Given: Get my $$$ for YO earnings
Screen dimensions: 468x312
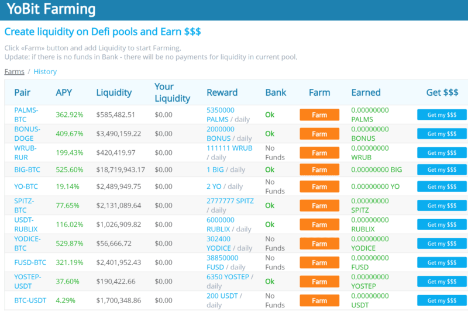Looking at the screenshot, I should tap(442, 186).
